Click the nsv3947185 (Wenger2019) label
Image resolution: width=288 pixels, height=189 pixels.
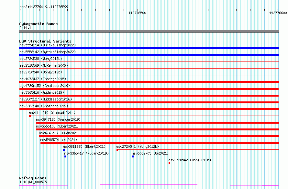point(58,119)
